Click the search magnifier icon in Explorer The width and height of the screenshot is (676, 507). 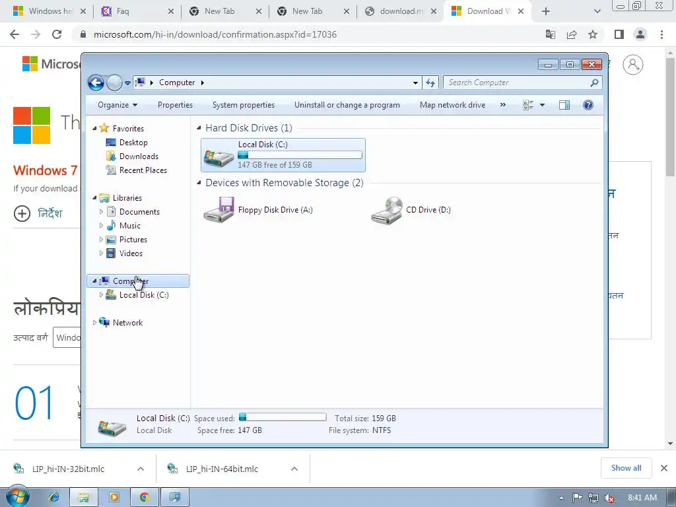point(594,83)
